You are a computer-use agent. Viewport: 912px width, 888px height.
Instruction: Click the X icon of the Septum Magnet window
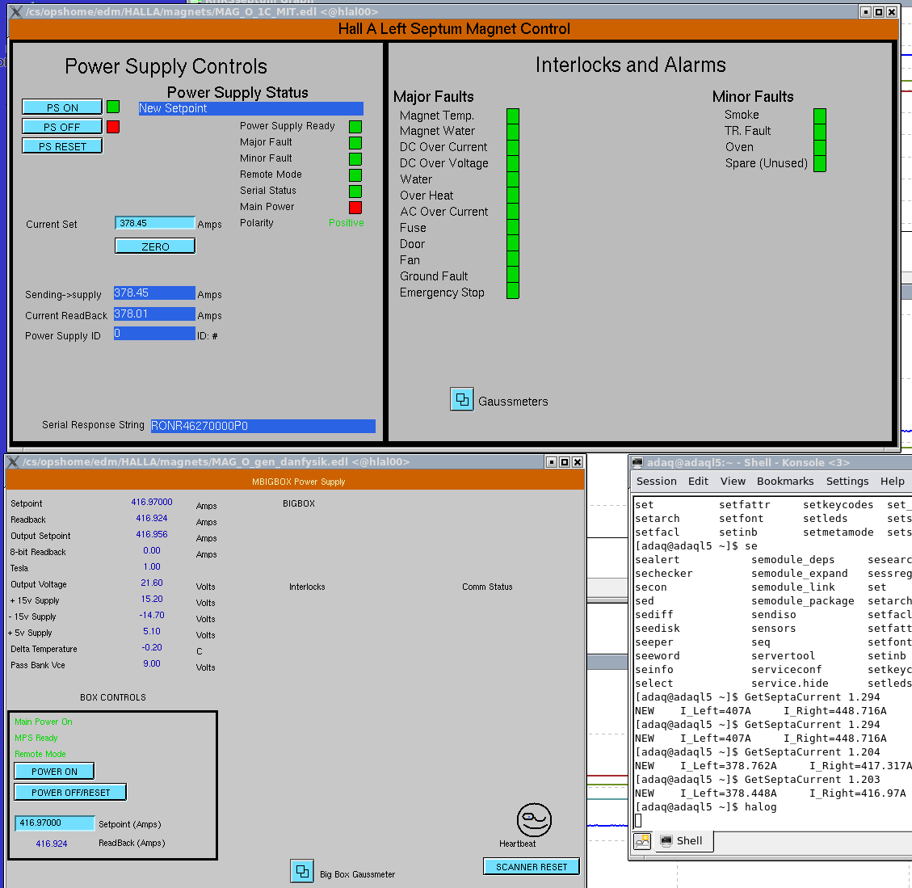coord(16,11)
